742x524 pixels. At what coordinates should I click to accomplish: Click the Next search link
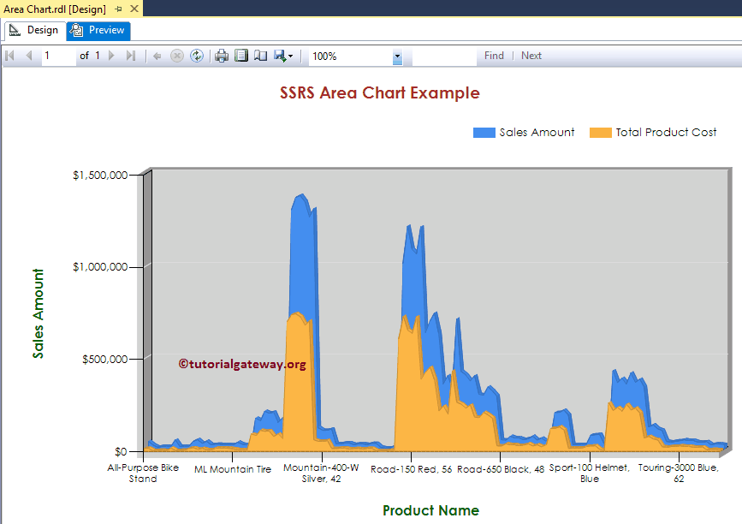click(531, 55)
